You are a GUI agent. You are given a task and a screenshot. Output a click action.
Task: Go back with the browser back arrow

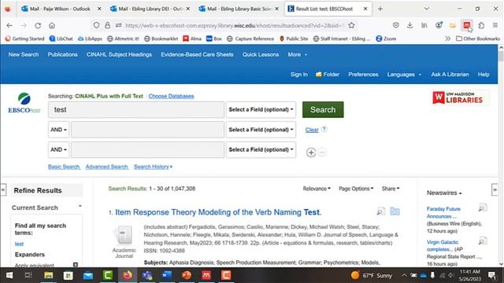[x=9, y=25]
